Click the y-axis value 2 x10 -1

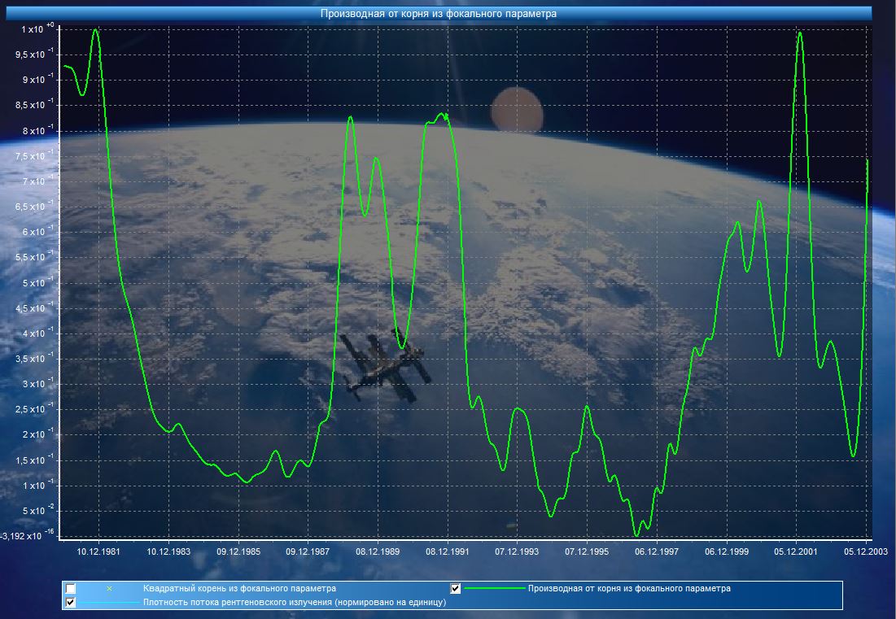(x=37, y=434)
